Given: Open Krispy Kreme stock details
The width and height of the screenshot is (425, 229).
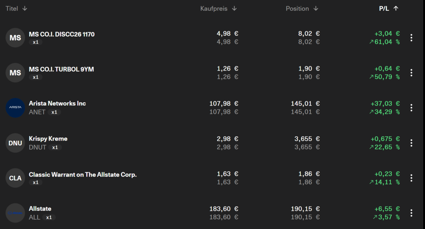Looking at the screenshot, I should (48, 139).
